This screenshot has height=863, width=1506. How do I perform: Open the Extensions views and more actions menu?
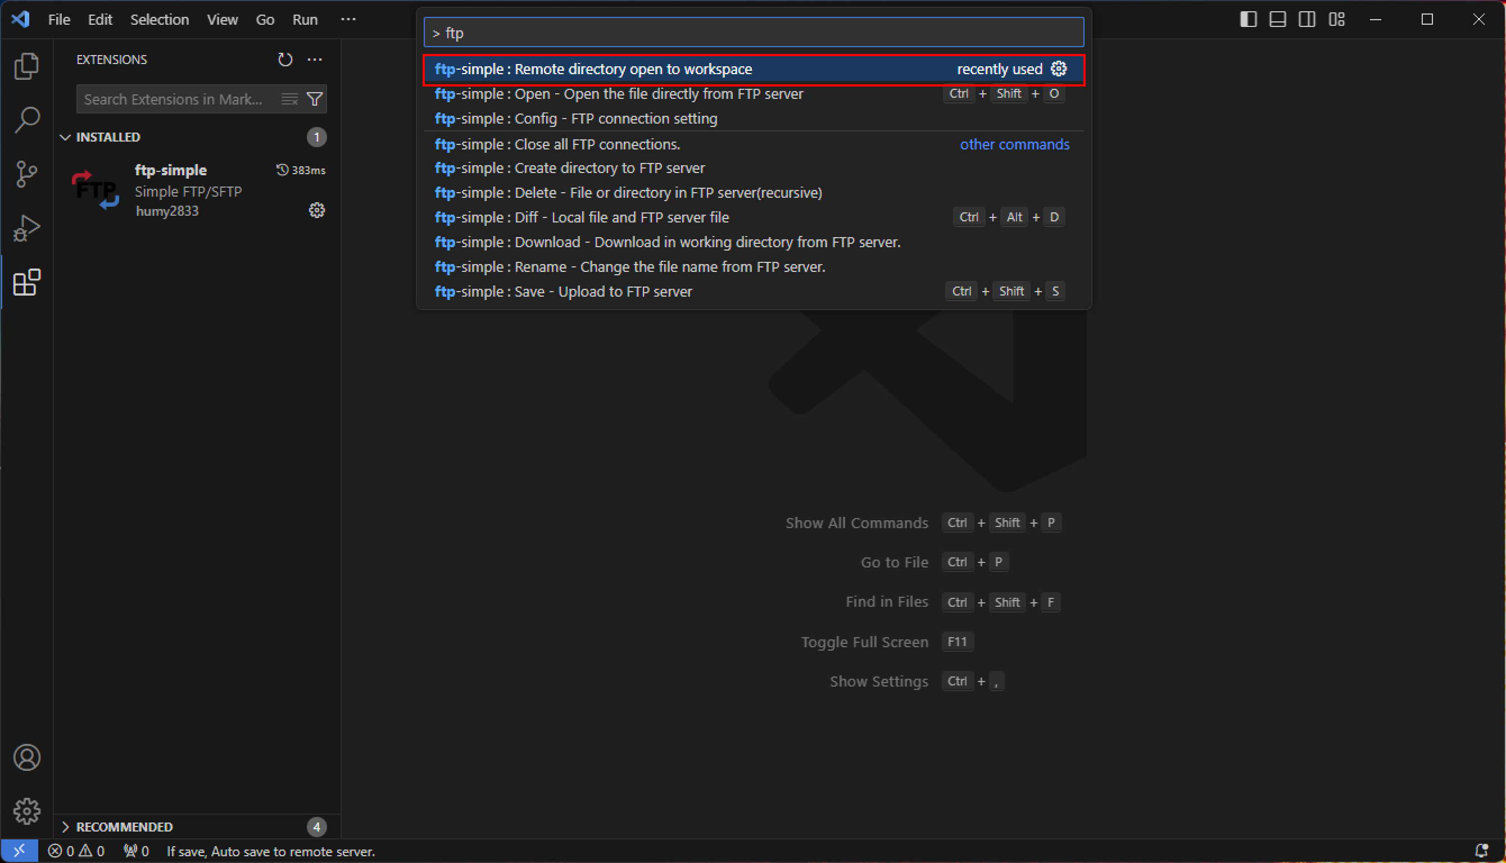point(315,59)
